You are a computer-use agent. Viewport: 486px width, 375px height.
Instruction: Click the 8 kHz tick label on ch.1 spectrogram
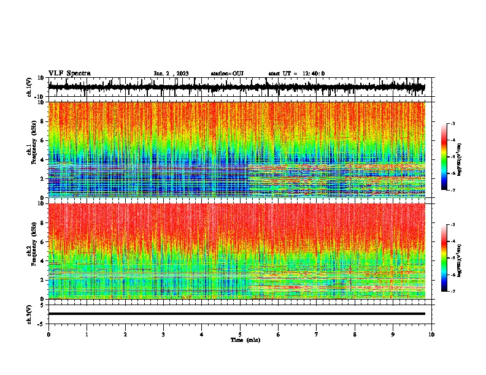click(x=42, y=121)
